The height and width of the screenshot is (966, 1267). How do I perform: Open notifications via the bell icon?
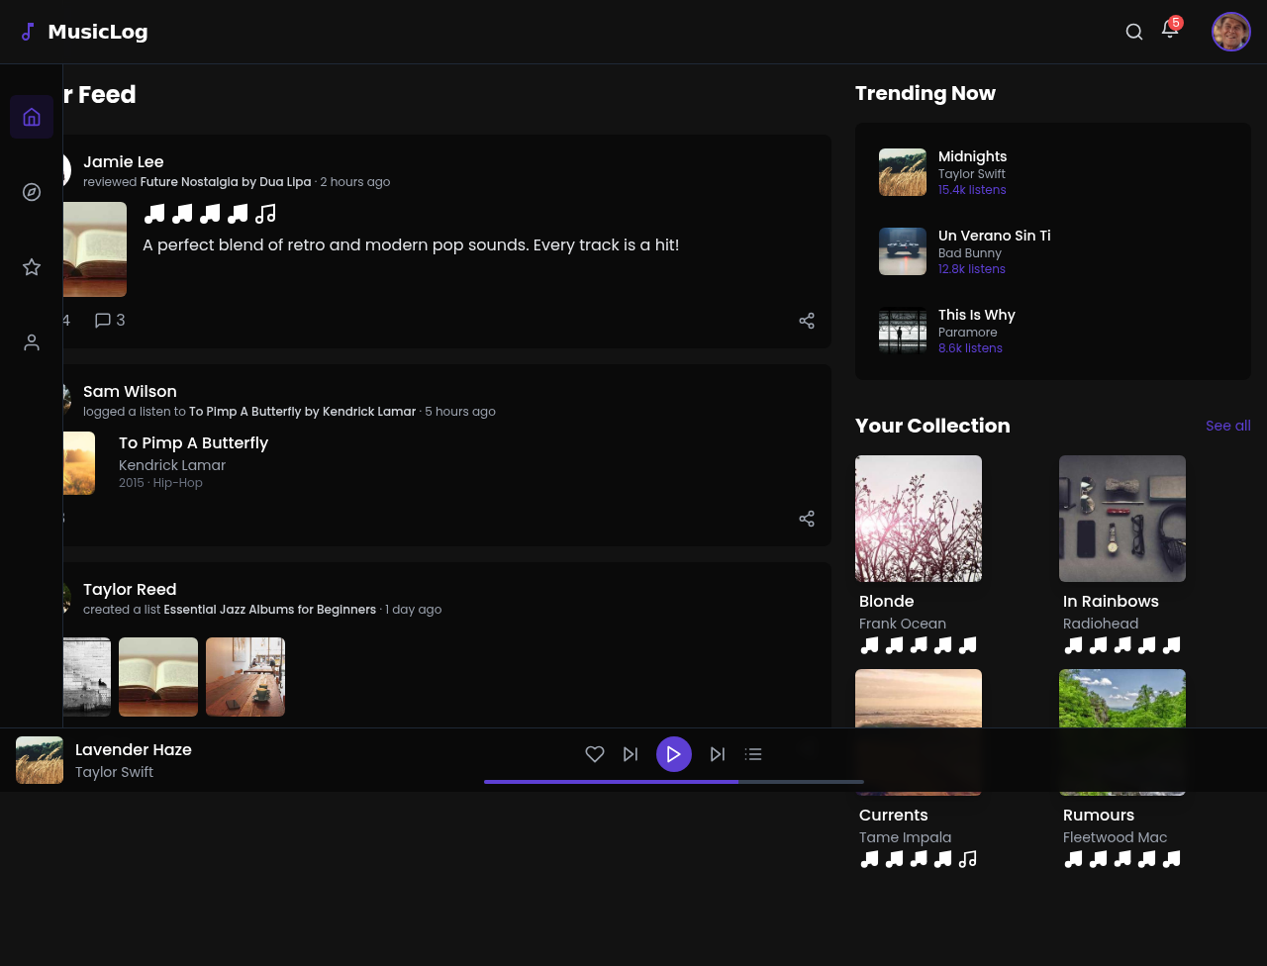[x=1169, y=31]
